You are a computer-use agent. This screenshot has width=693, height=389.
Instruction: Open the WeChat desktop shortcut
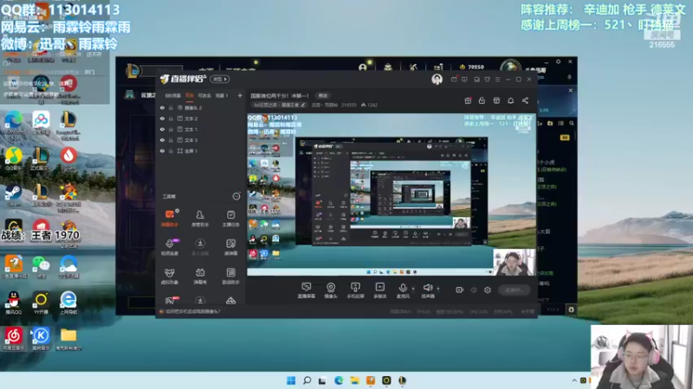tap(41, 266)
